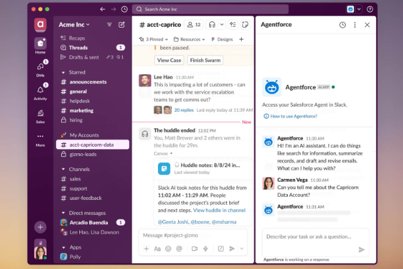
Task: Open the help question mark icon
Action: pos(370,9)
